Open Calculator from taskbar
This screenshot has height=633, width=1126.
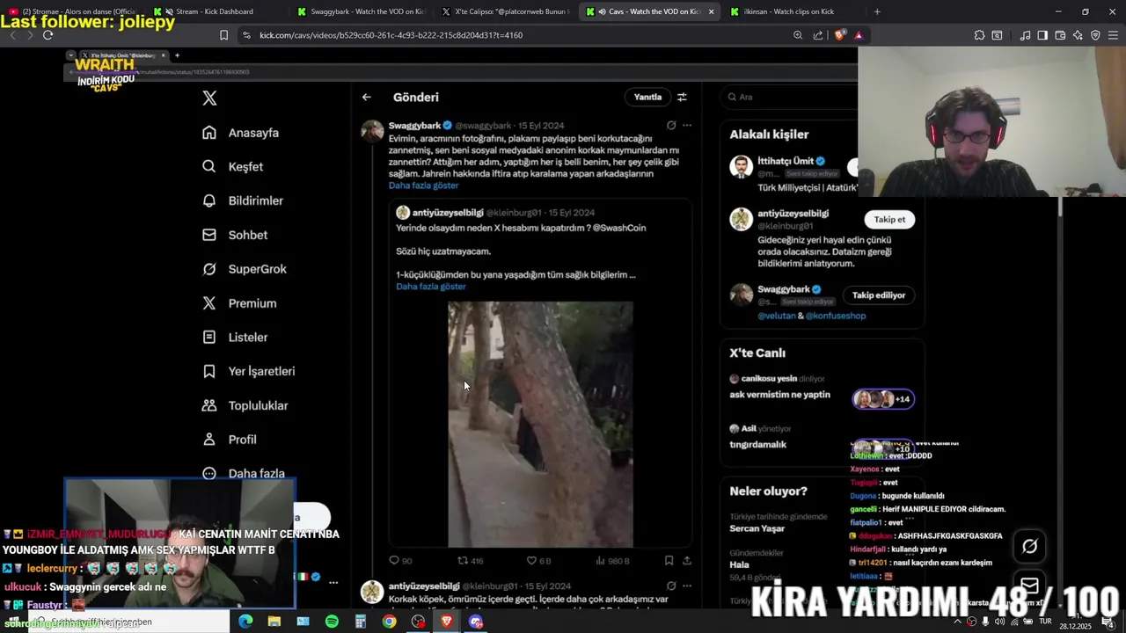(x=360, y=622)
